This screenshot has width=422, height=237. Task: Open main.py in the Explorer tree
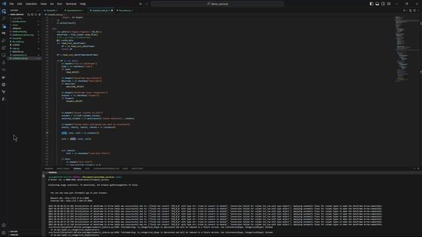16,48
